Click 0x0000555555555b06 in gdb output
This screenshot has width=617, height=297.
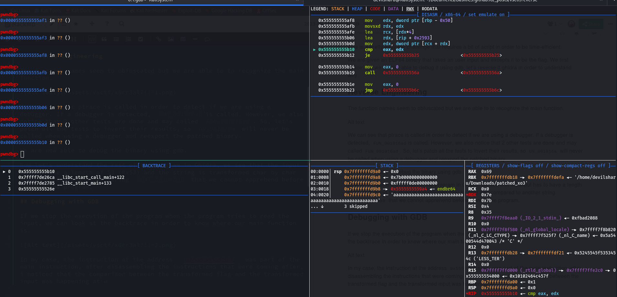coord(24,108)
